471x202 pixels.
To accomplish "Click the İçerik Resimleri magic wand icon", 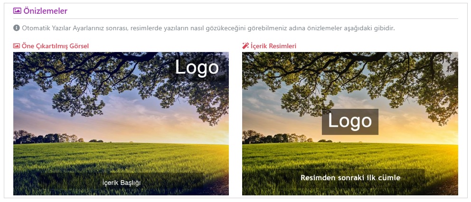I will click(245, 46).
